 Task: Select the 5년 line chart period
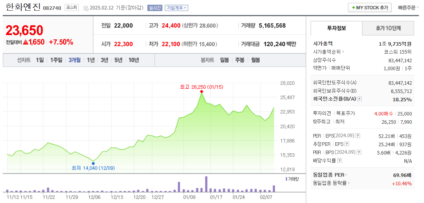(x=118, y=60)
